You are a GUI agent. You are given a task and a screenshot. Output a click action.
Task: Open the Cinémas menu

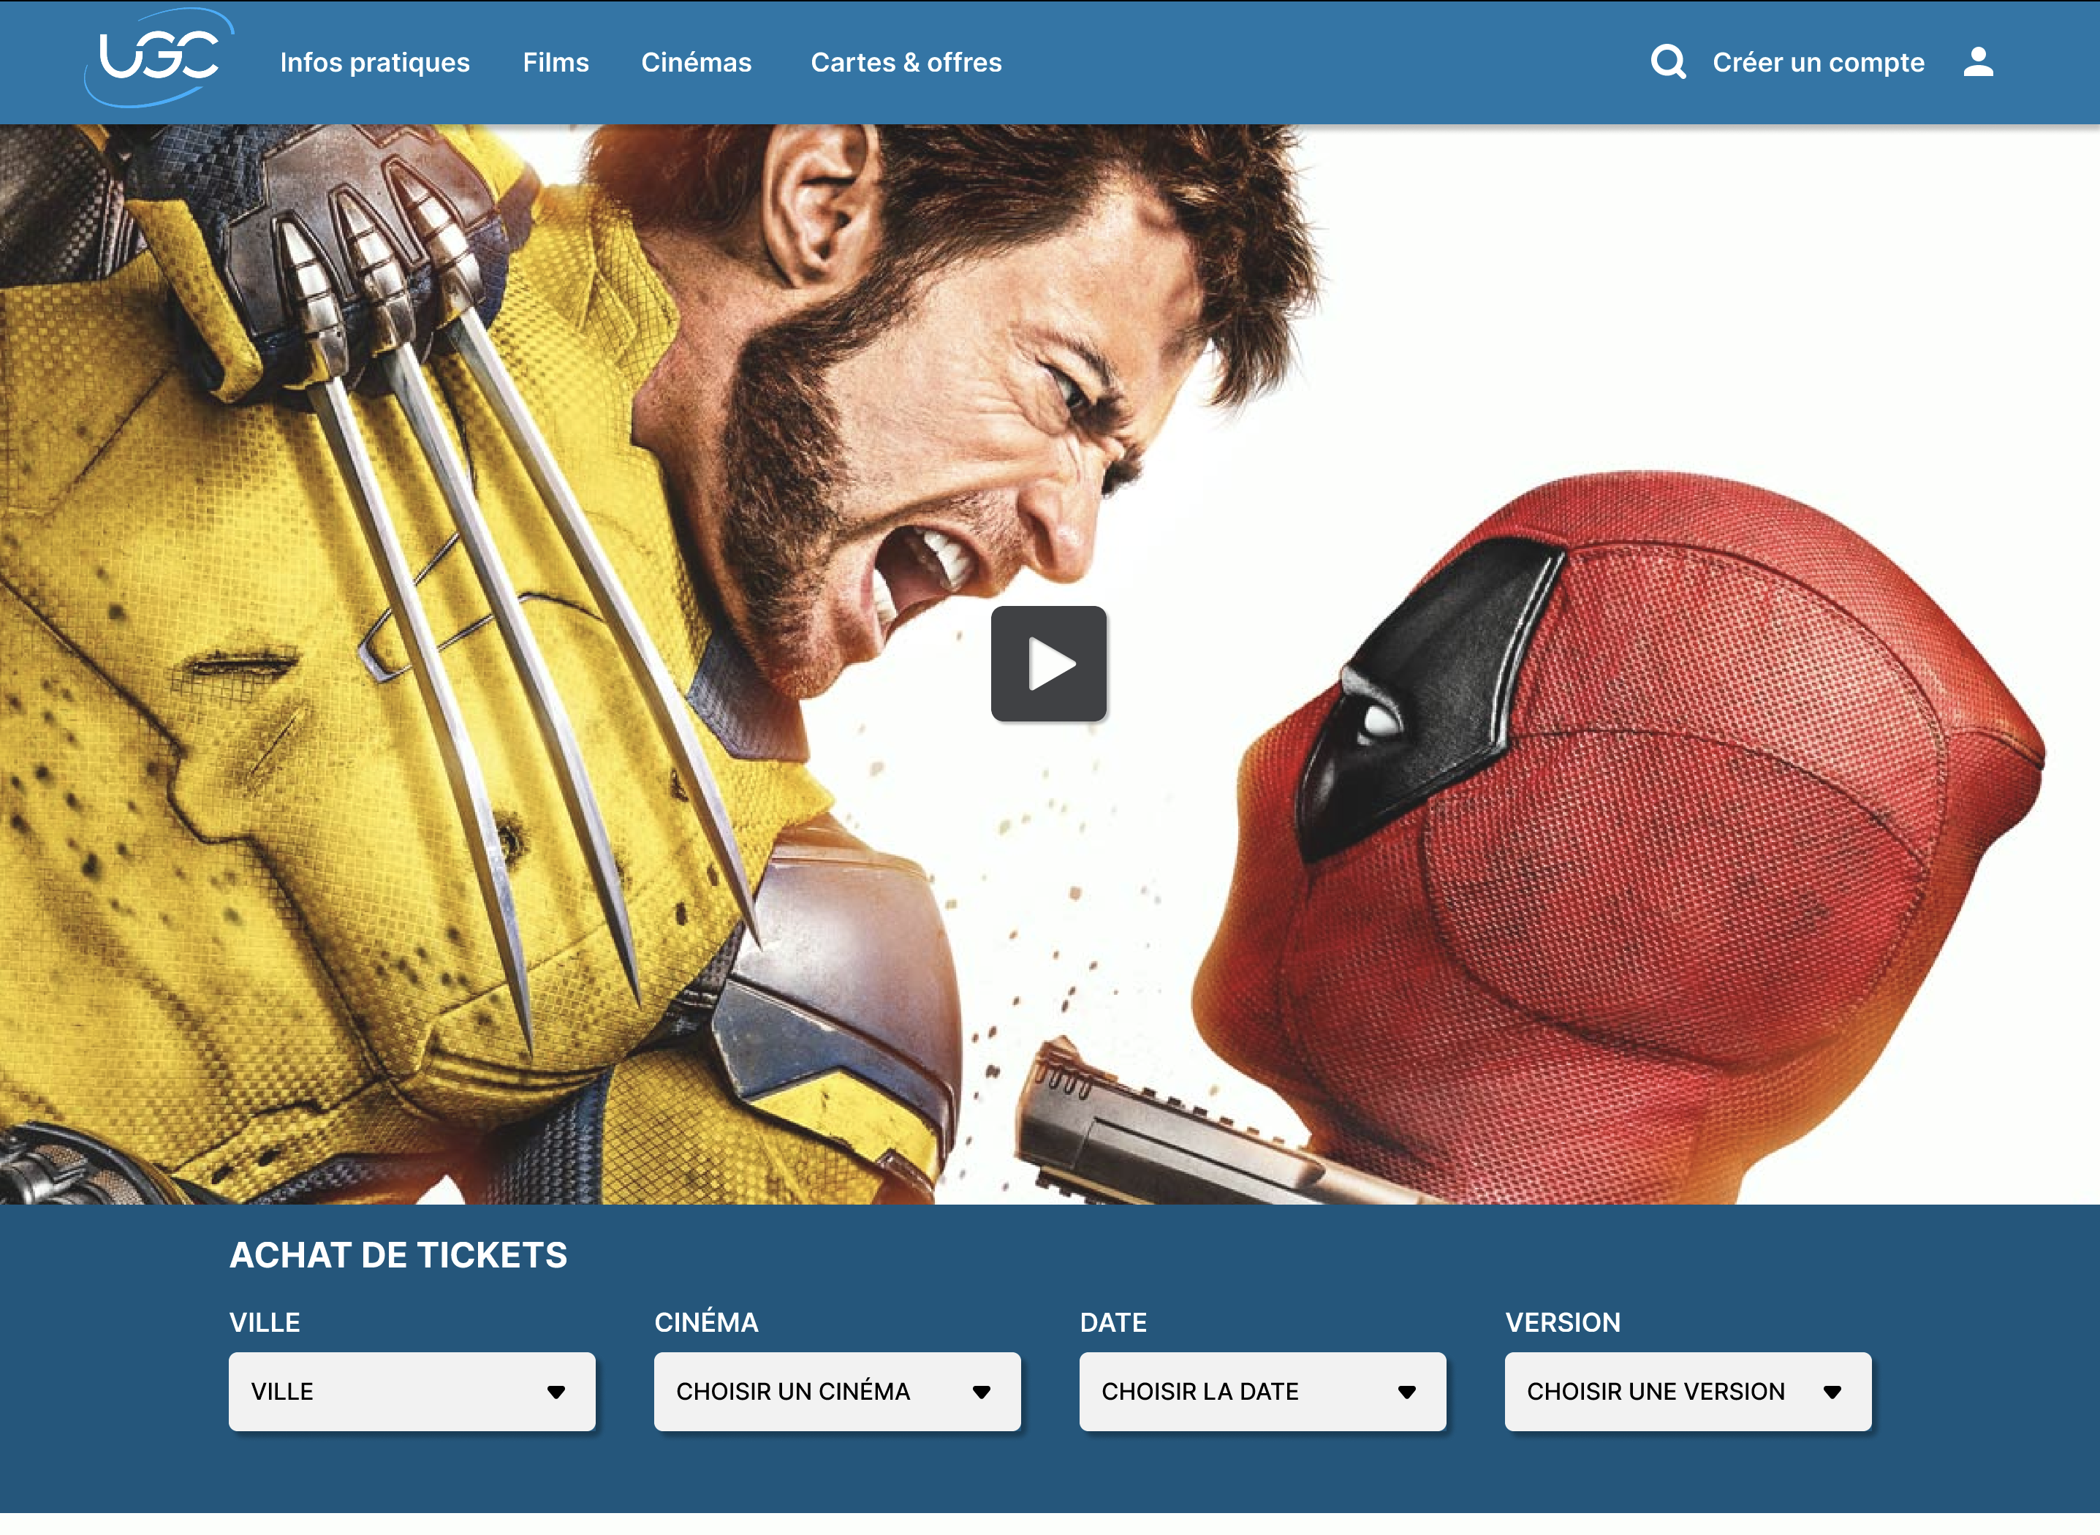pos(696,62)
